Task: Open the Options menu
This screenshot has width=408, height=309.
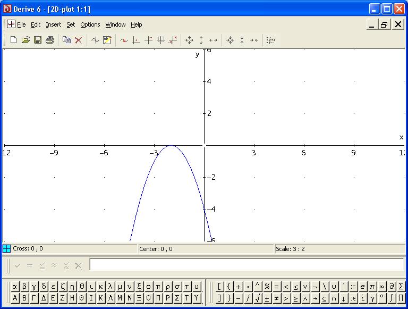Action: (x=90, y=24)
